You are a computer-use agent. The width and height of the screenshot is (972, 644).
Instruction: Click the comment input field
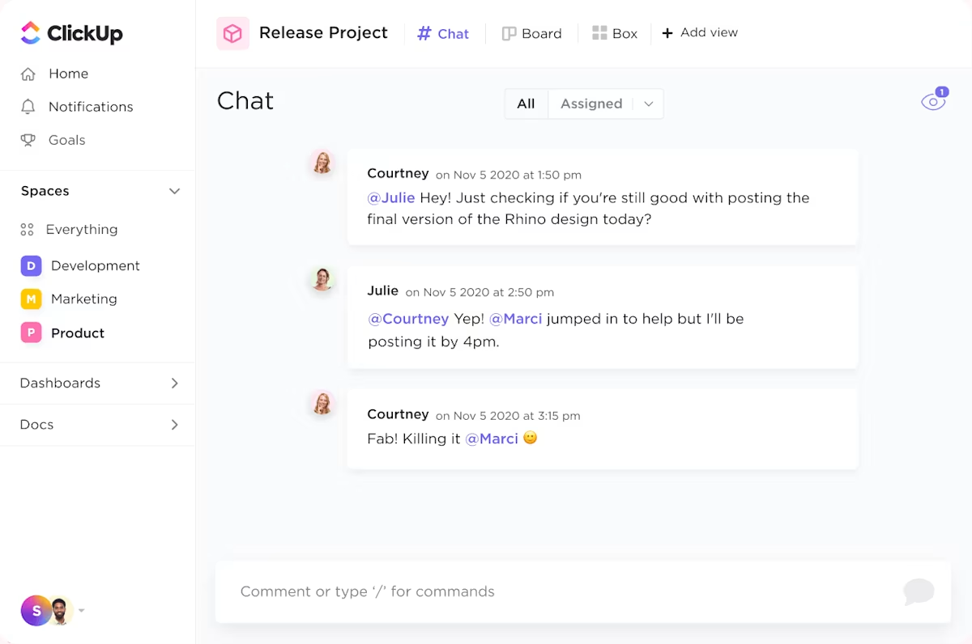(x=559, y=591)
